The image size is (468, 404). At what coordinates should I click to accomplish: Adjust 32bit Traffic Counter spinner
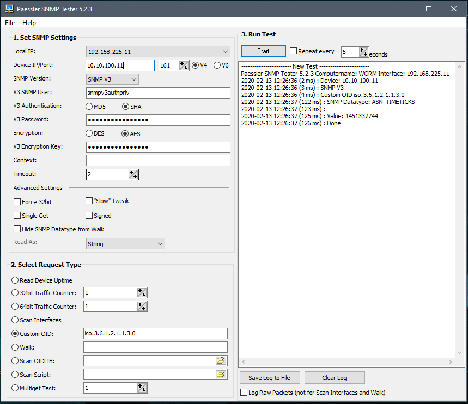[142, 293]
